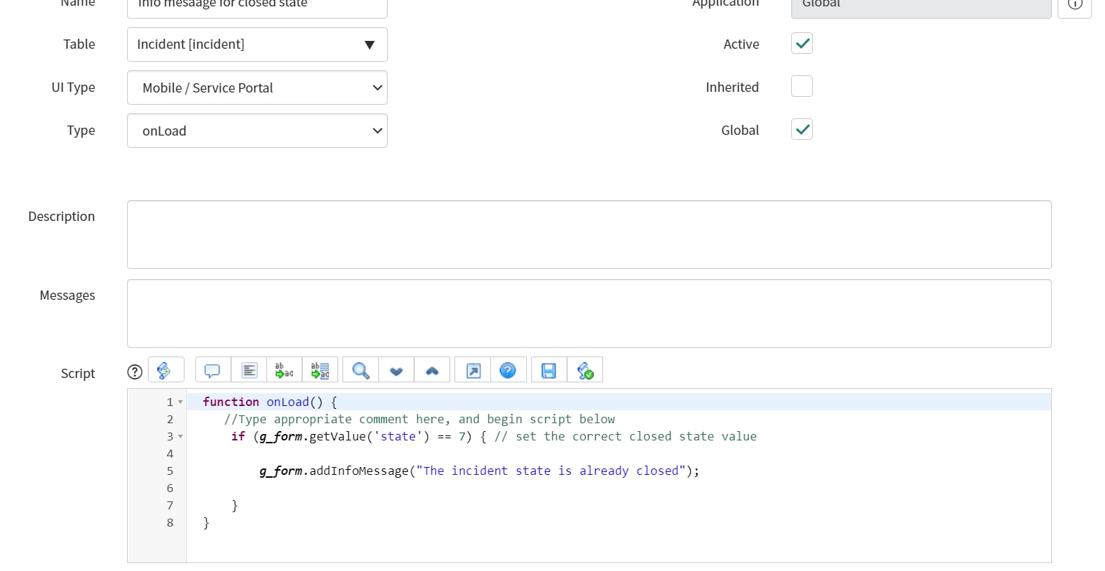This screenshot has width=1105, height=571.
Task: Open the Script field help question mark
Action: pyautogui.click(x=134, y=372)
